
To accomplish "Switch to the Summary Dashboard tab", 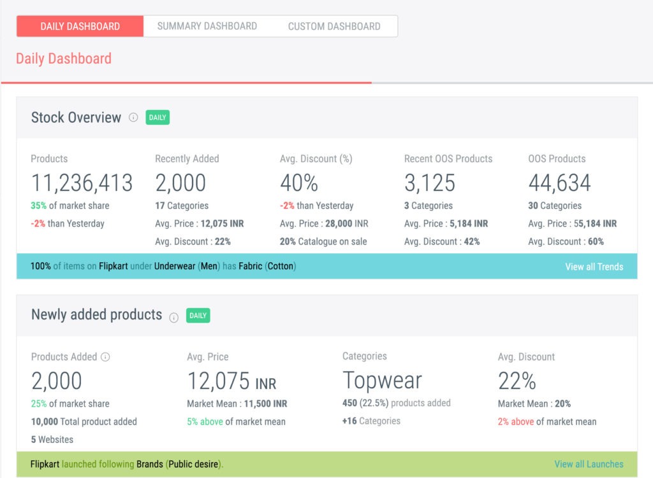I will click(x=207, y=26).
